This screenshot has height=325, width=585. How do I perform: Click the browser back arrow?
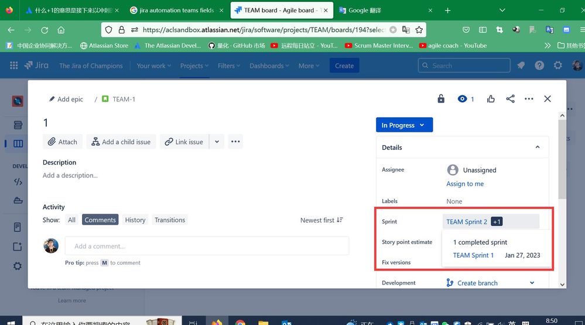[x=11, y=30]
